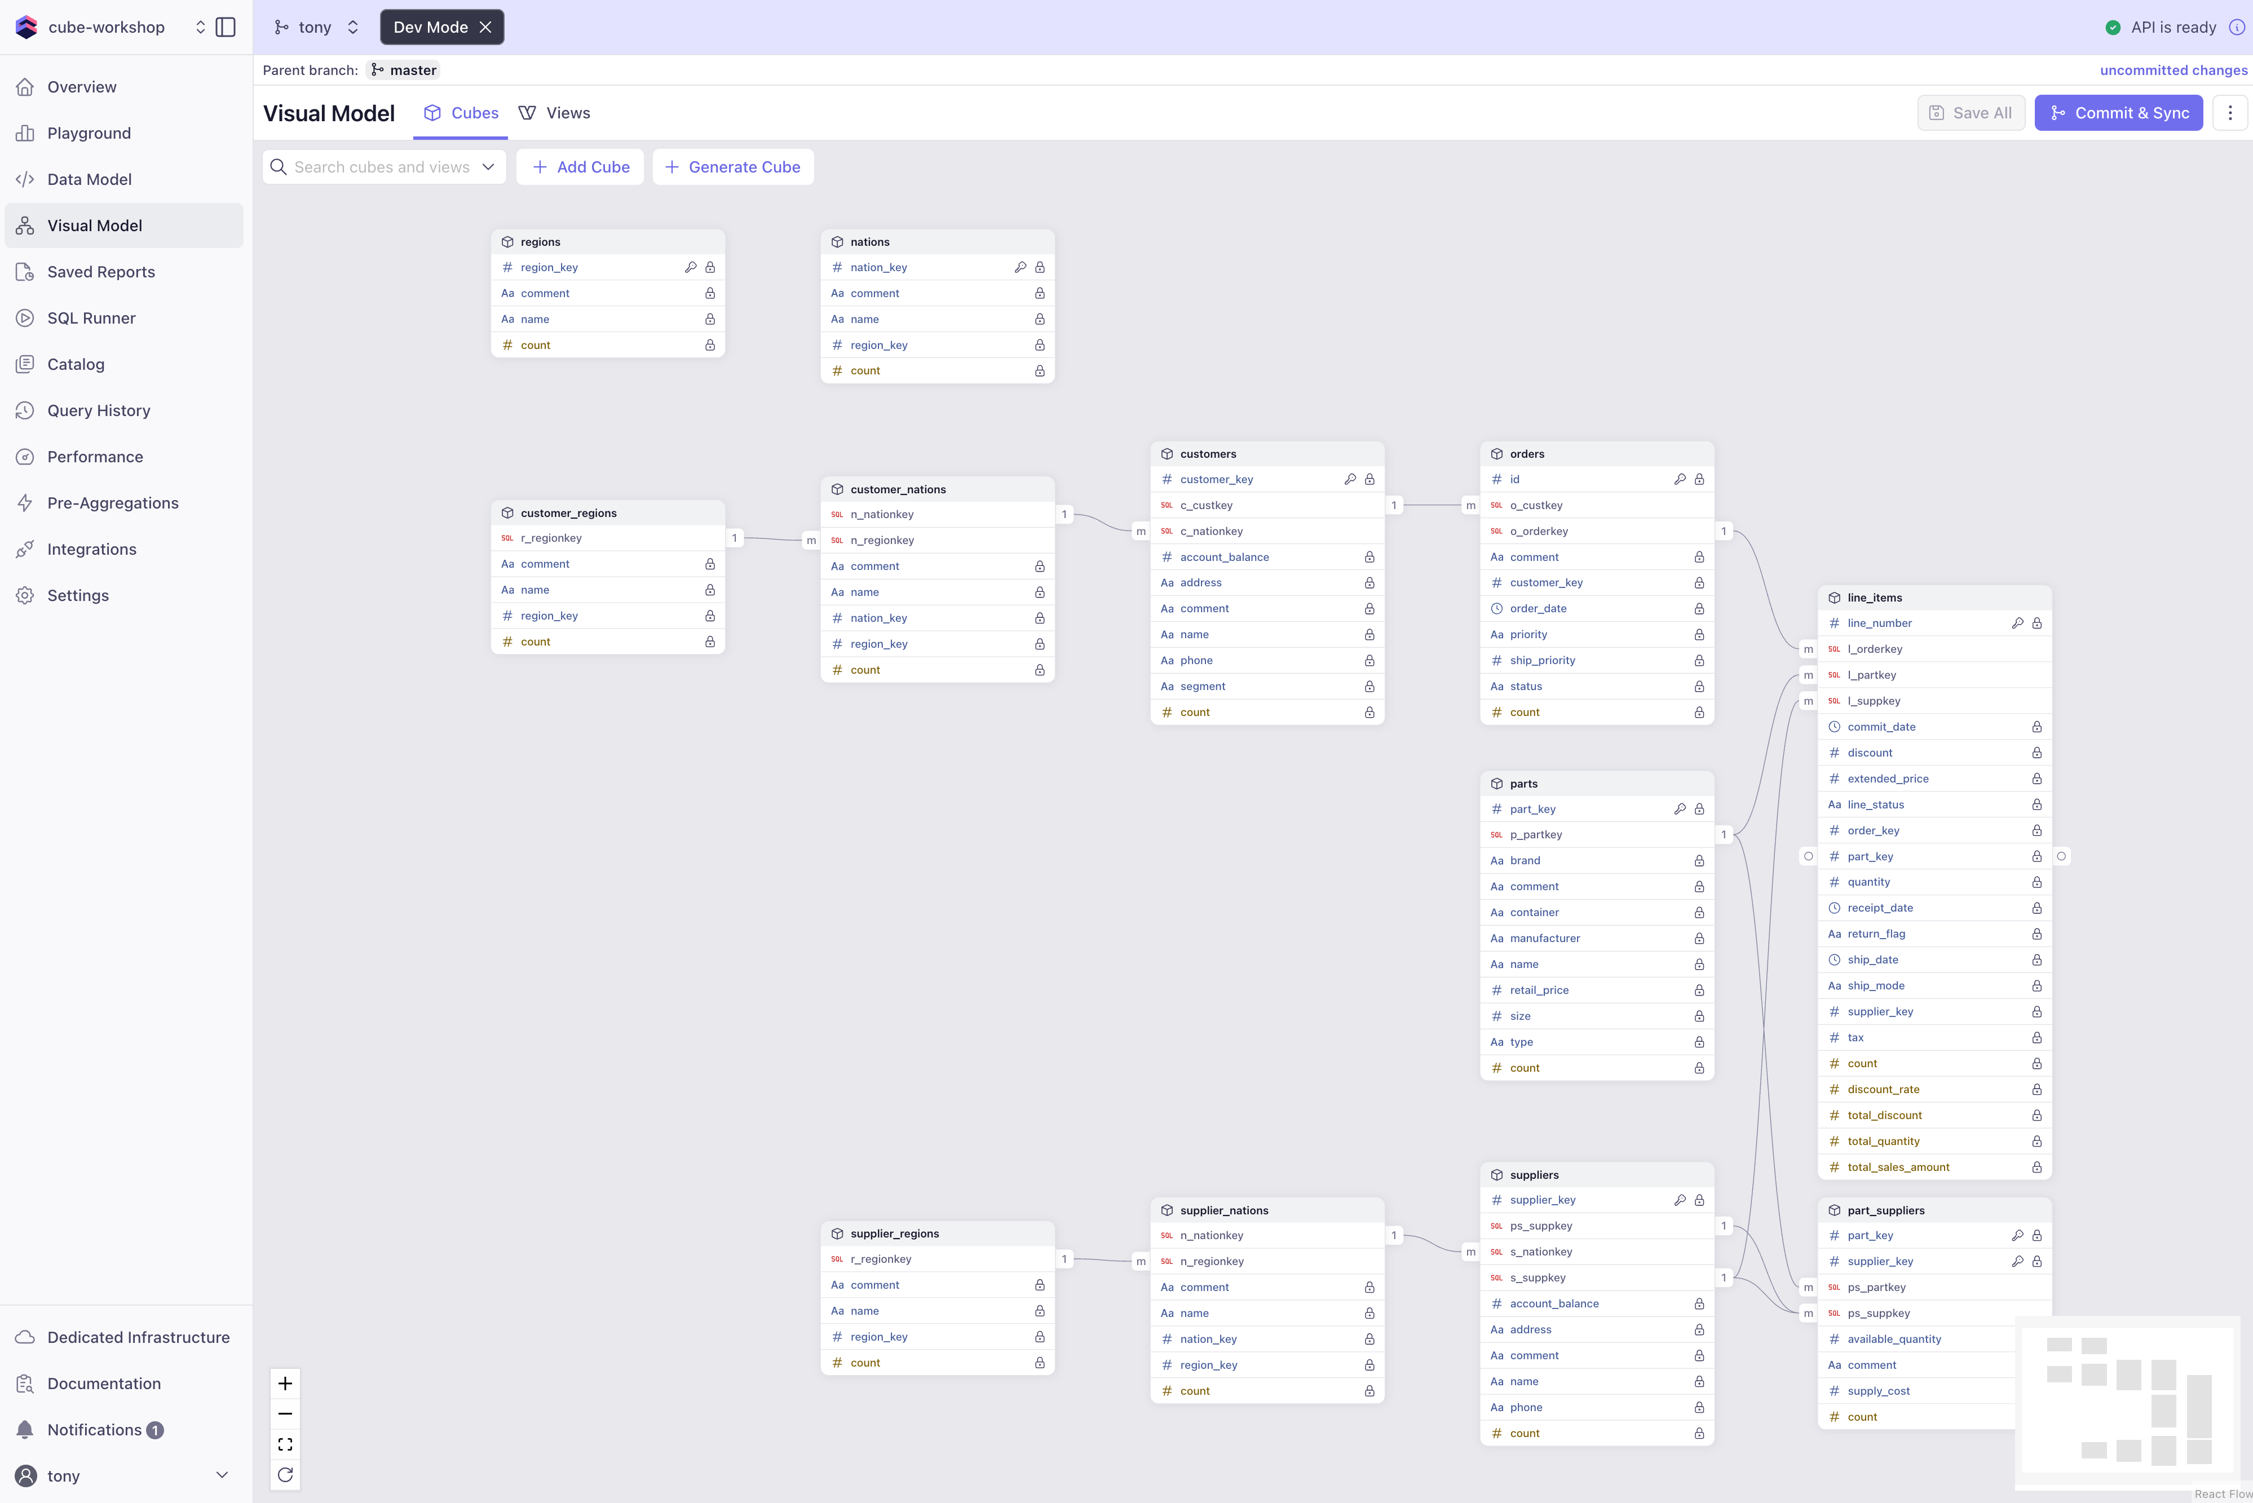Zoom in on the model canvas
This screenshot has height=1503, width=2253.
coord(285,1383)
